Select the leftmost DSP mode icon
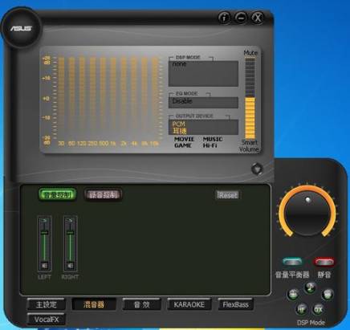Image resolution: width=350 pixels, height=330 pixels. (x=293, y=295)
